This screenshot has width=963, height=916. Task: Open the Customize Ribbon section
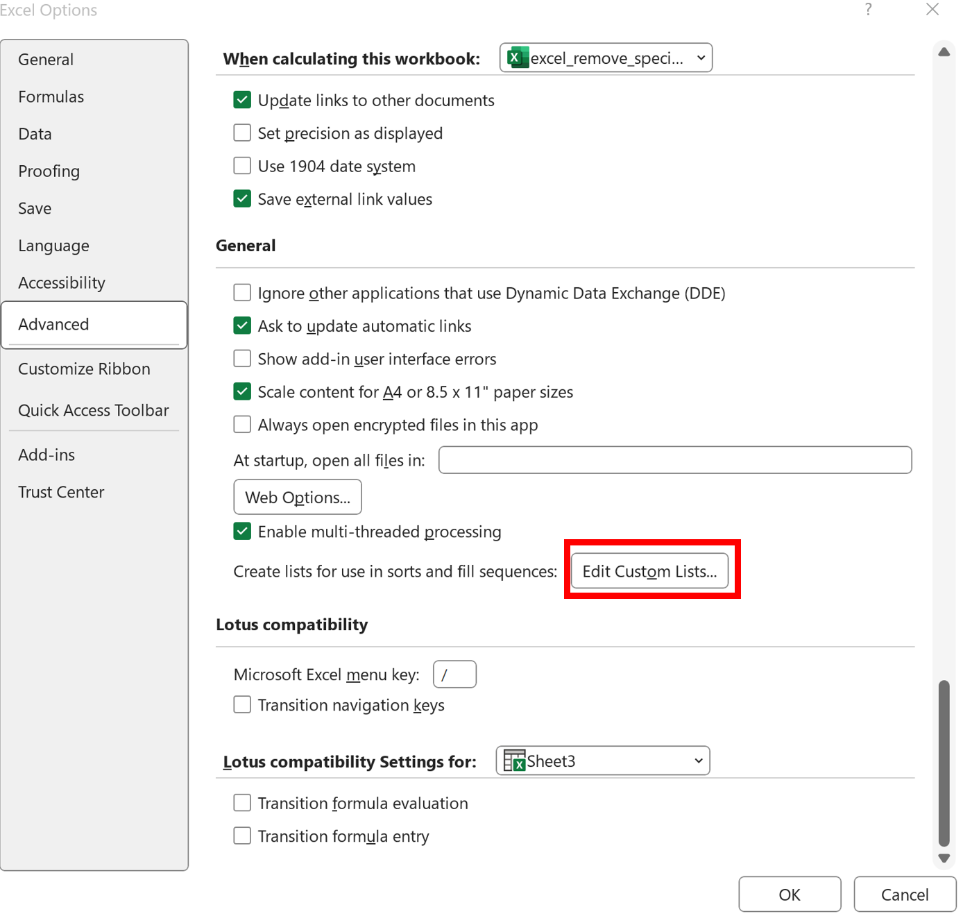(x=83, y=368)
